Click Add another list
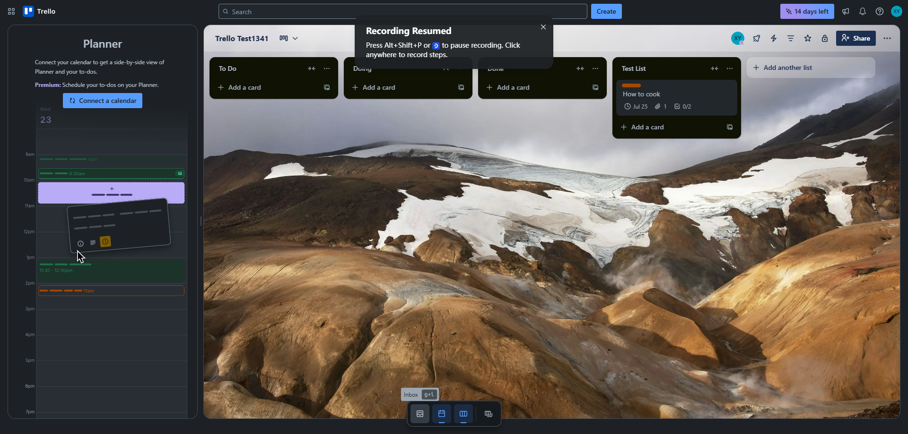 811,68
